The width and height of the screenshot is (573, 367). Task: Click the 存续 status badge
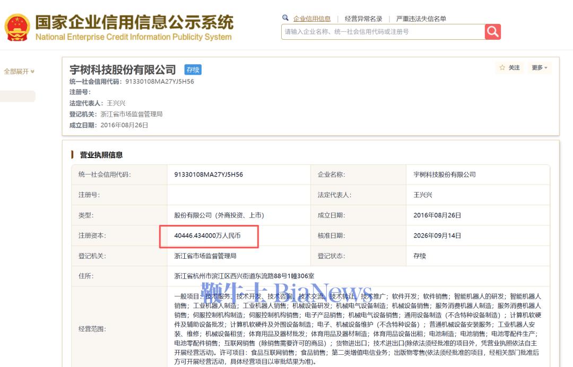click(x=193, y=70)
